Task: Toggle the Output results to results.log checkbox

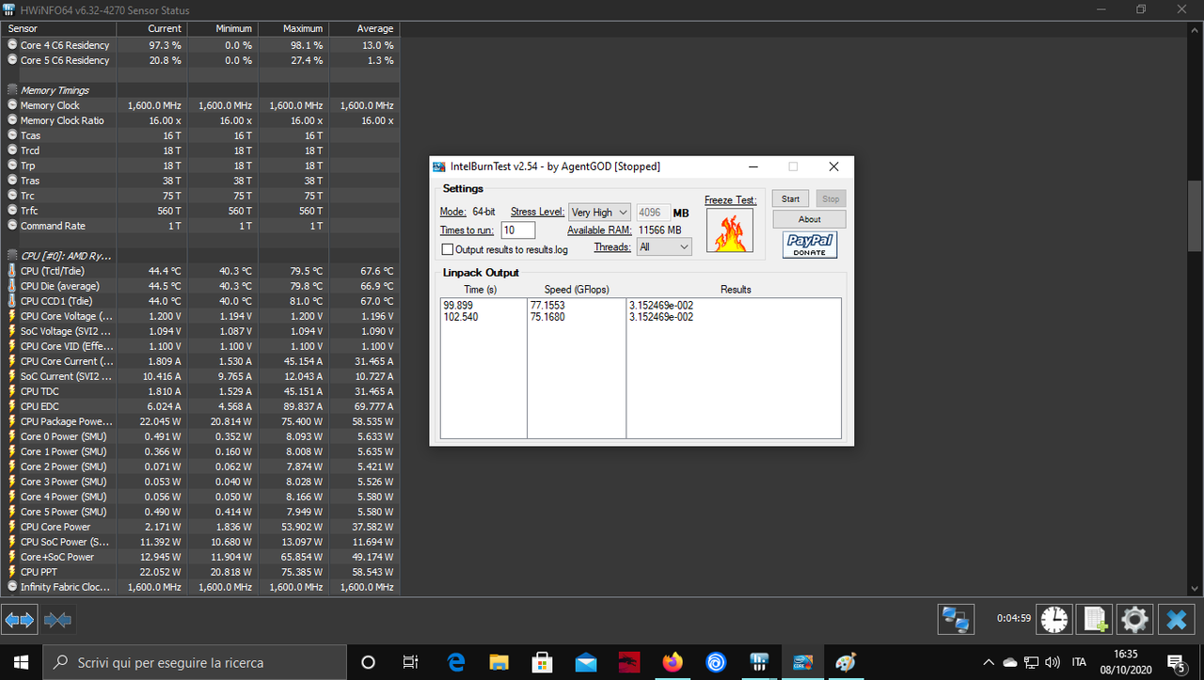Action: click(448, 249)
